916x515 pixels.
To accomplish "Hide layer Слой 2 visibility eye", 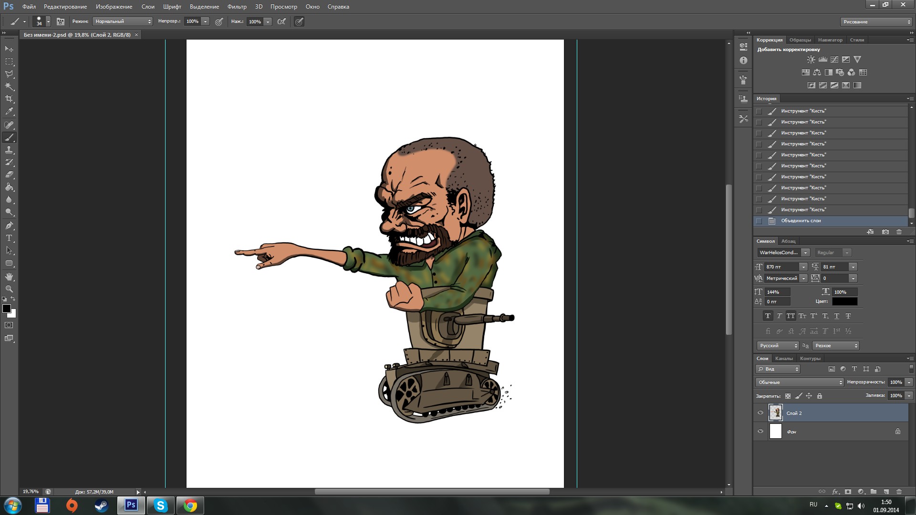I will pos(760,413).
